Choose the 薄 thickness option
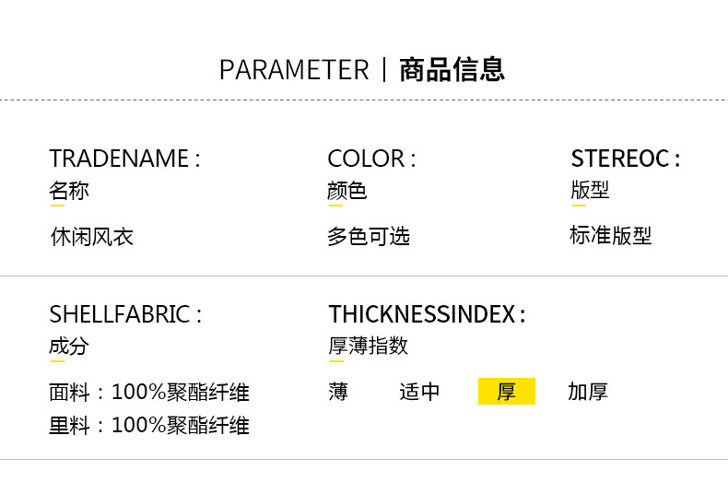The height and width of the screenshot is (494, 728). coord(338,392)
